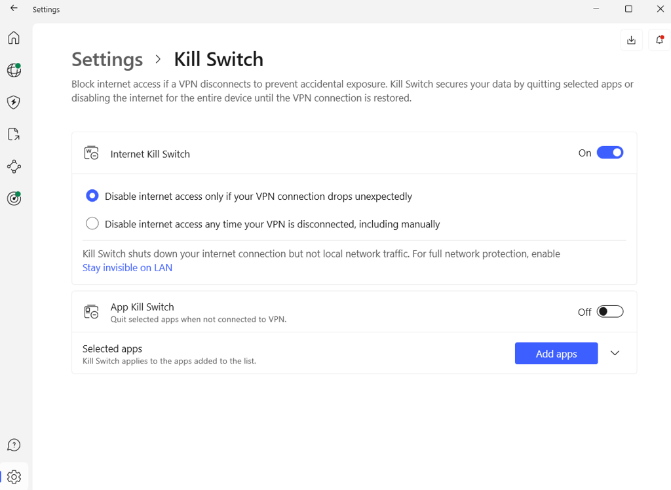Click the Selected apps label
Image resolution: width=671 pixels, height=490 pixels.
(x=112, y=349)
